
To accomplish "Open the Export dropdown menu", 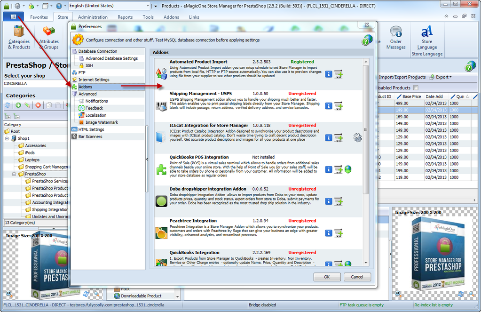I will pos(441,77).
